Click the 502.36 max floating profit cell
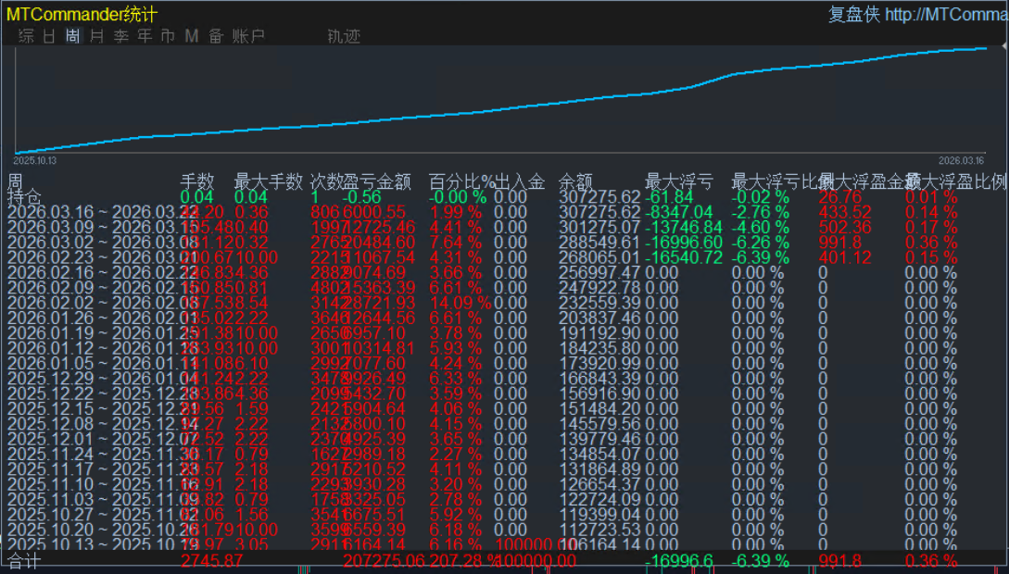Screen dimensions: 1009x574 click(x=845, y=228)
